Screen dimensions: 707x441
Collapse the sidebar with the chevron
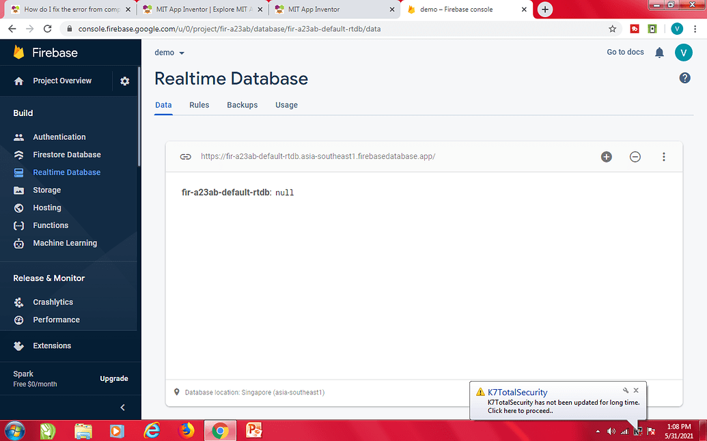tap(122, 408)
